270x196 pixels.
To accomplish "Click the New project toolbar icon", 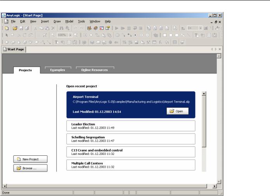I will click(x=7, y=28).
